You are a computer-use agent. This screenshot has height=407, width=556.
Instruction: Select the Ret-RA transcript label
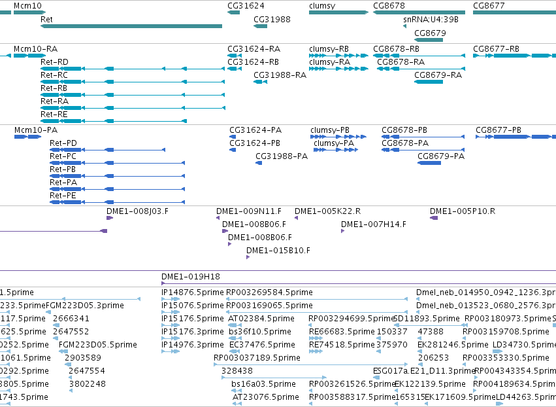pyautogui.click(x=54, y=101)
